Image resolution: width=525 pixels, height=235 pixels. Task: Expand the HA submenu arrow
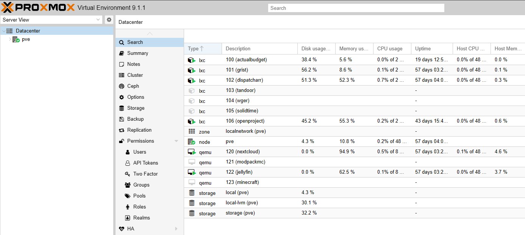[x=176, y=229]
